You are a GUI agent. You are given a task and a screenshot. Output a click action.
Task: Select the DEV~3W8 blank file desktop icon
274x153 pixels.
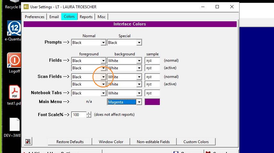(14, 124)
